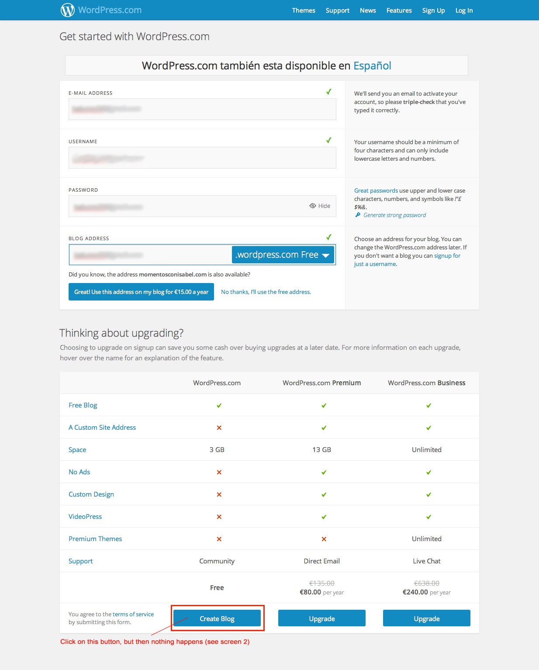Click the green check next to Blog Address
The height and width of the screenshot is (670, 539).
coord(329,237)
